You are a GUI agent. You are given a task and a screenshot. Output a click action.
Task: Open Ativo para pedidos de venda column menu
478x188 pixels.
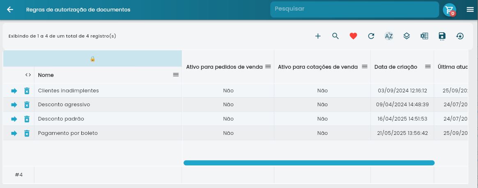[x=268, y=67]
